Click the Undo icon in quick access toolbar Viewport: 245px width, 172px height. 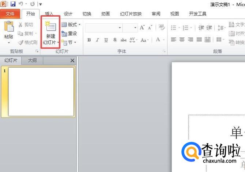pyautogui.click(x=21, y=4)
